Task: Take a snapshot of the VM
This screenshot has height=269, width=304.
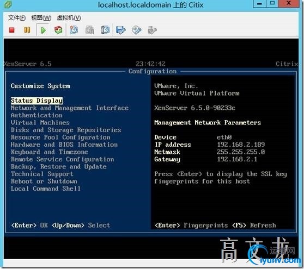Action: coord(74,30)
